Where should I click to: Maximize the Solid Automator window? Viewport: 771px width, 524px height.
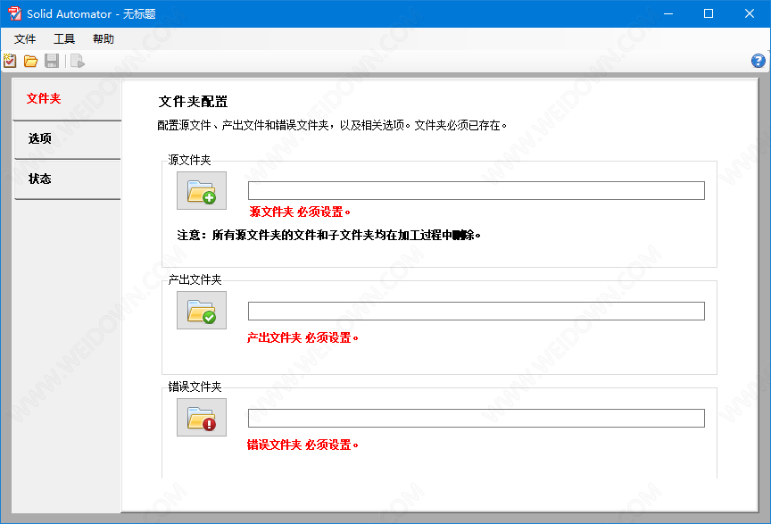(709, 13)
